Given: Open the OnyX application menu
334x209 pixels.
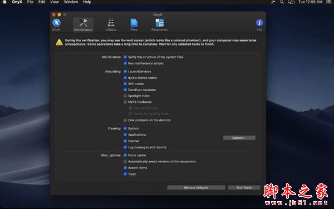Looking at the screenshot, I should click(x=17, y=2).
